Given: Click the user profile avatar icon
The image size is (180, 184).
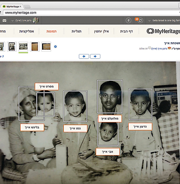Looking at the screenshot, I should 36,20.
